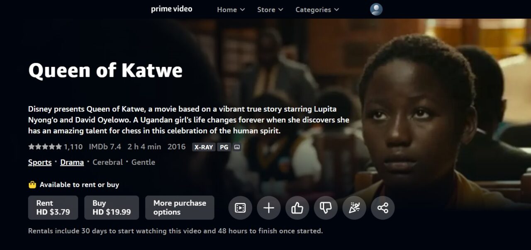Click the subtitles CC badge

[x=237, y=147]
